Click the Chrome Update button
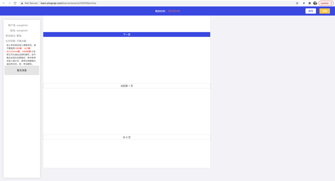This screenshot has height=181, width=335. [x=326, y=3]
